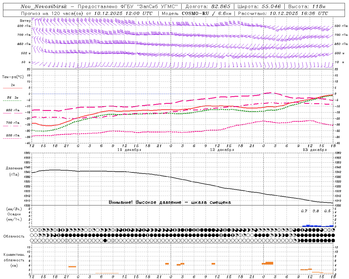Click the (гПа) pressure unit label

pyautogui.click(x=14, y=175)
